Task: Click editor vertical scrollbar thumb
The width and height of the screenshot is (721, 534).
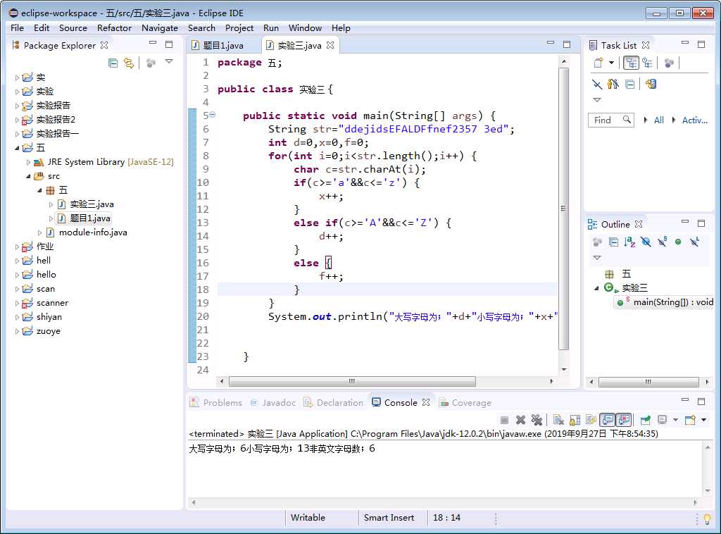Action: pyautogui.click(x=563, y=209)
